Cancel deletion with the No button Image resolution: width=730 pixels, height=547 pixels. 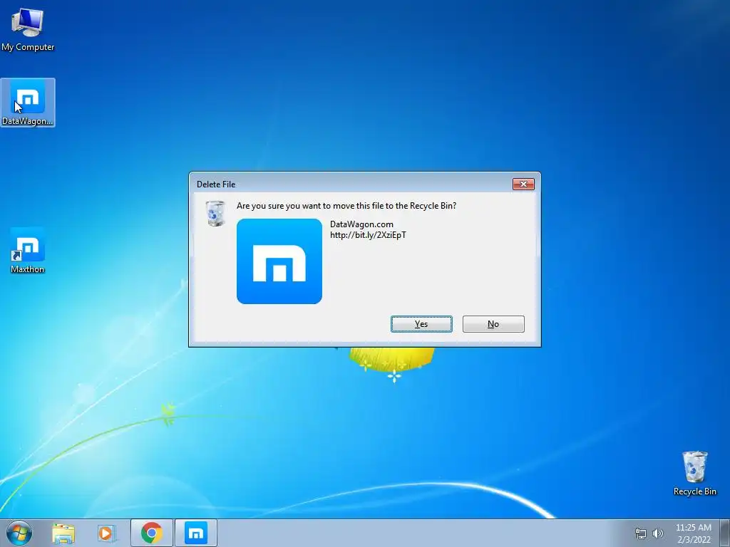493,324
